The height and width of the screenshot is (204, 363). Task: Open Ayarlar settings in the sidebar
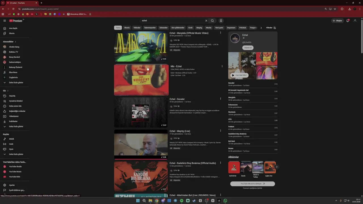pyautogui.click(x=12, y=185)
